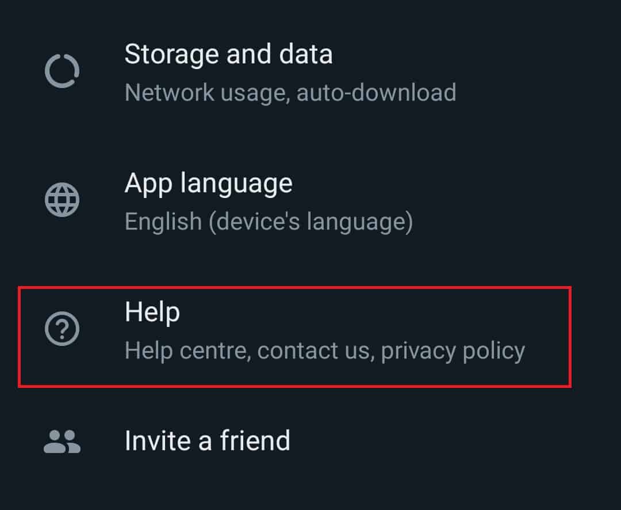This screenshot has width=621, height=510.
Task: Tap the word 'Storage' in the first row title
Action: click(172, 55)
